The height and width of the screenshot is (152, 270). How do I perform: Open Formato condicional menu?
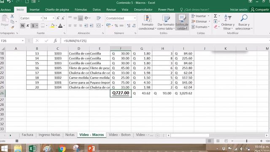147,22
